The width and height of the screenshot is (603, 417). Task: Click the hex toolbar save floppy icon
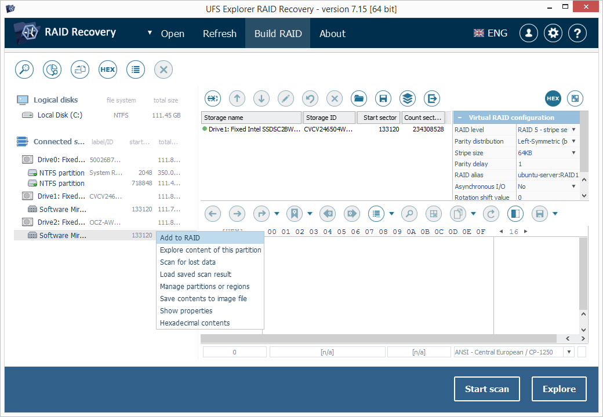540,214
